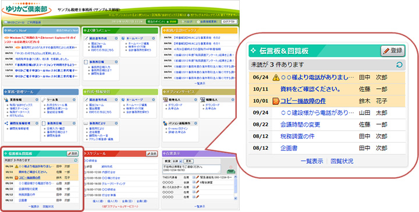Open 企画書 in the enlarged panel
The image size is (419, 212).
point(289,148)
